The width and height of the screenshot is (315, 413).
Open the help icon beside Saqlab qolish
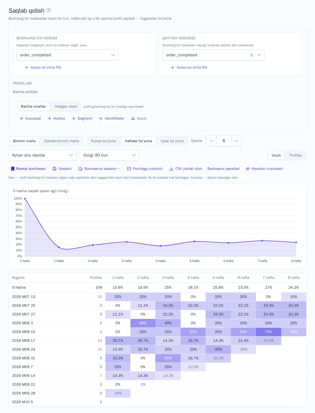49,10
